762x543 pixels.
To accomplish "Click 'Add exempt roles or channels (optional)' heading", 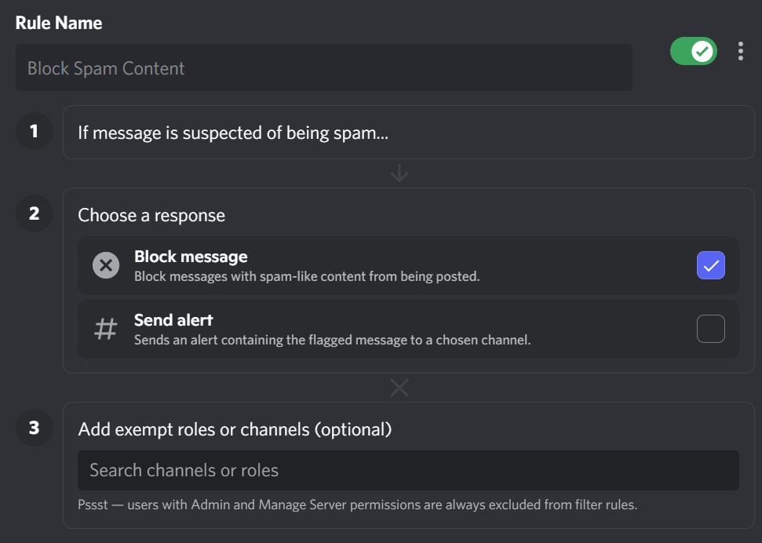I will coord(235,429).
